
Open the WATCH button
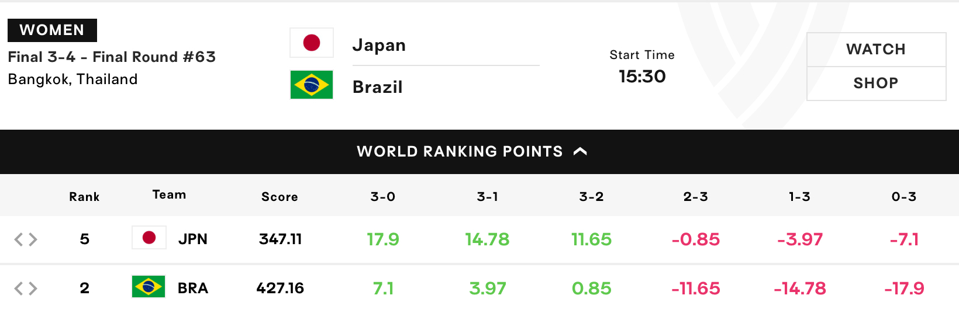pyautogui.click(x=876, y=50)
